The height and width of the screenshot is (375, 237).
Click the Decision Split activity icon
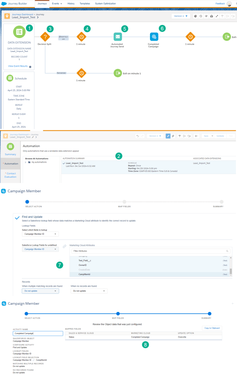(x=45, y=37)
